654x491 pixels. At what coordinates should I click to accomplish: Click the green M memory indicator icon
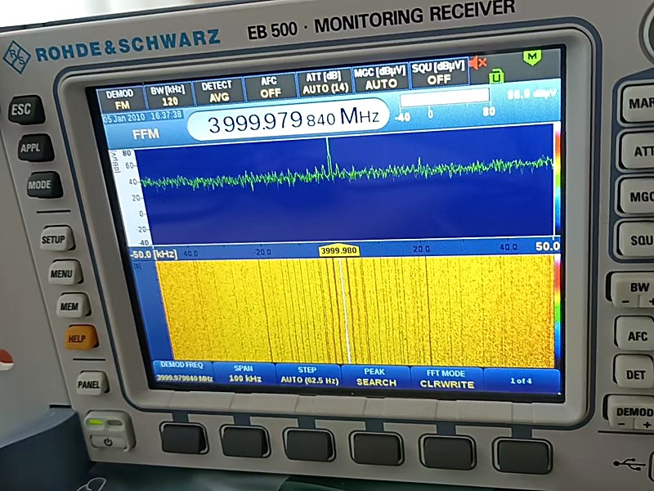[532, 57]
